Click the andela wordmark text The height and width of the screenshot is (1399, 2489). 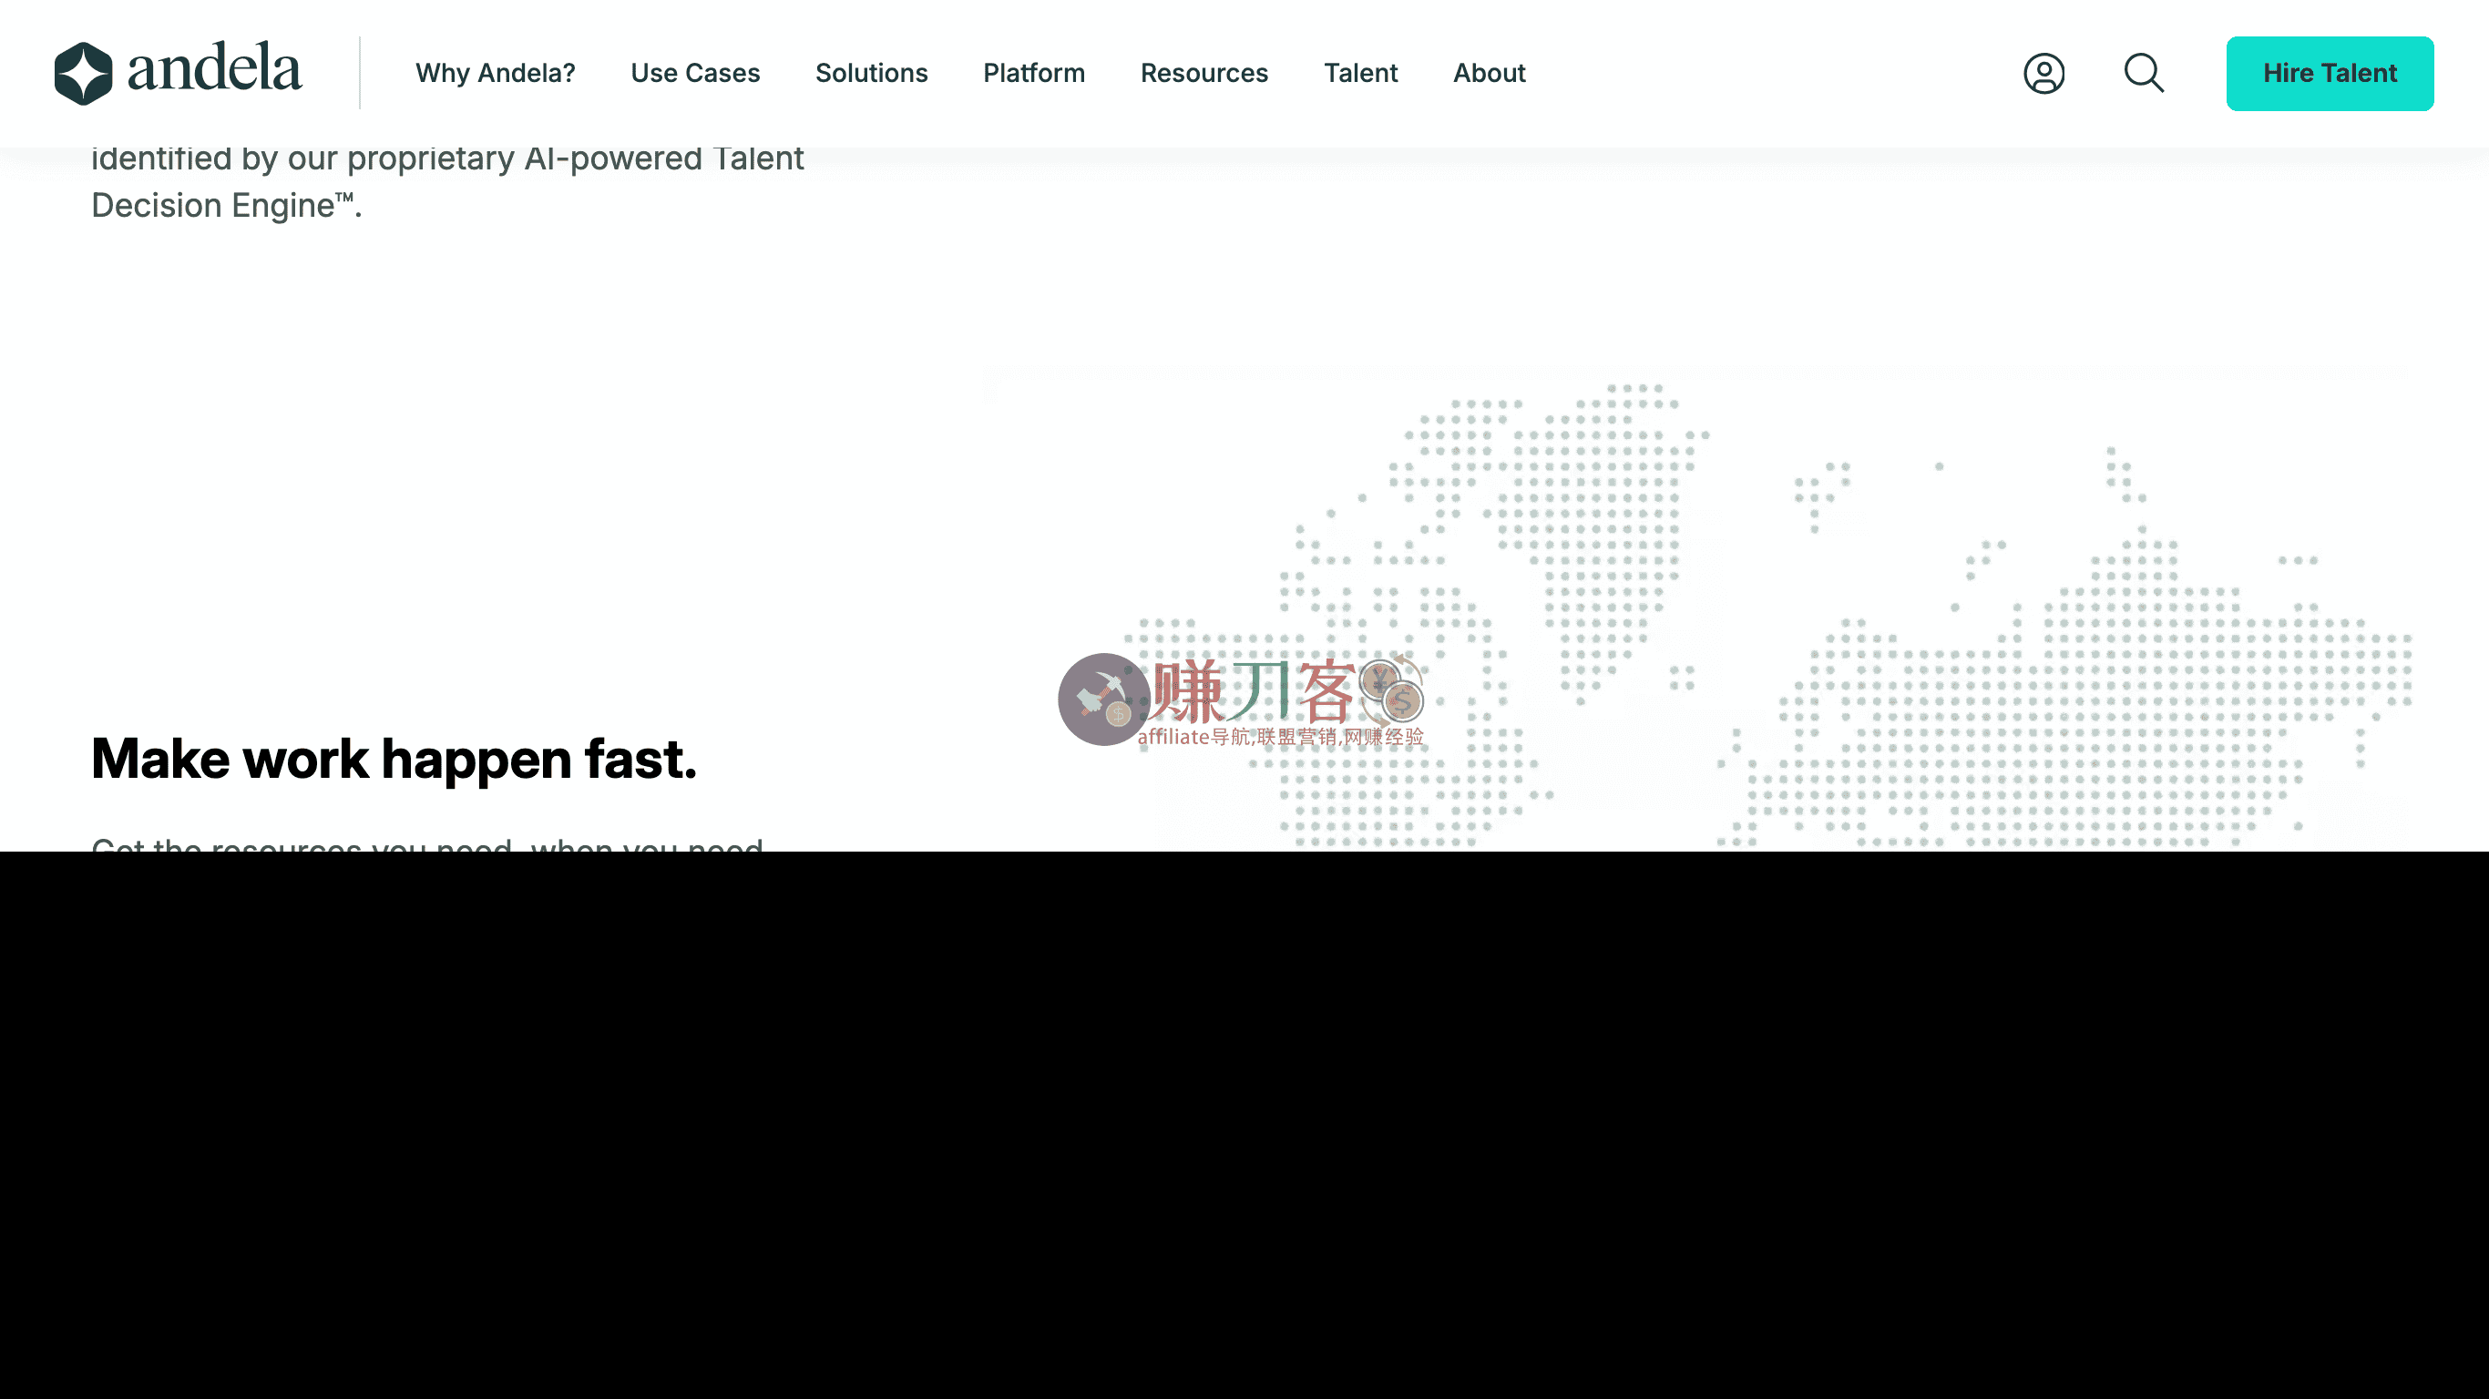point(214,69)
